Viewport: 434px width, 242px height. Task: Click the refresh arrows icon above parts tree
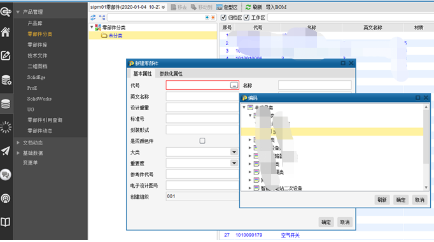(x=93, y=17)
